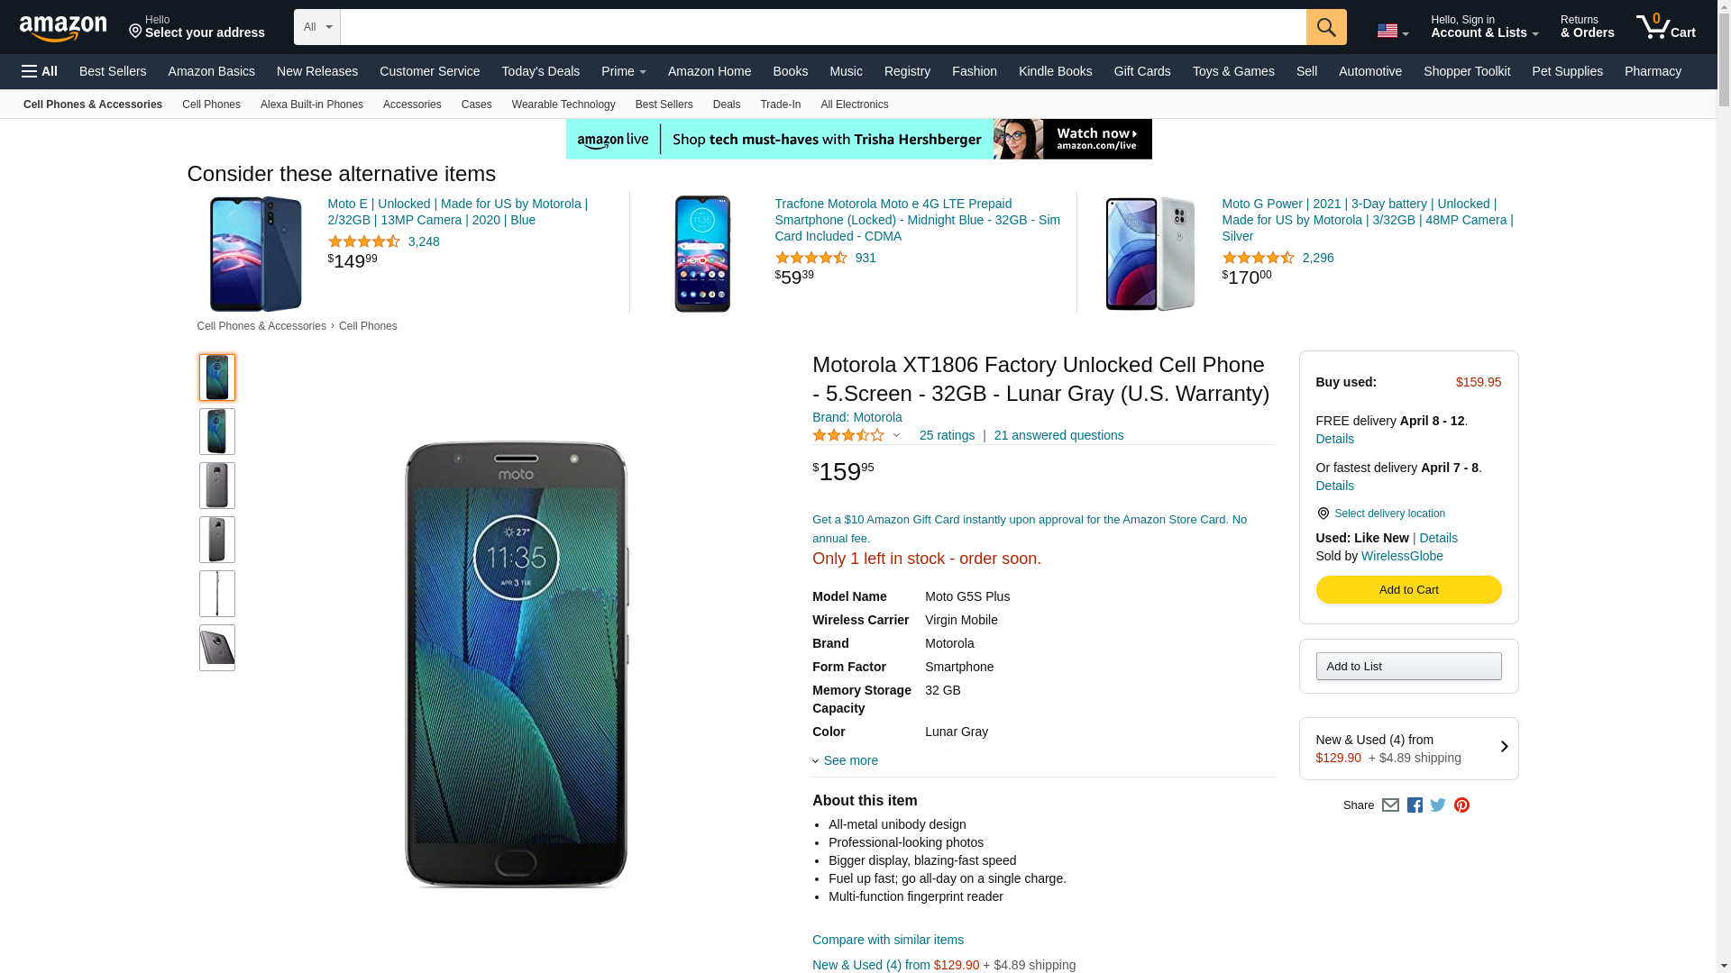The height and width of the screenshot is (973, 1731).
Task: Open the Prime navigation menu
Action: click(x=623, y=71)
